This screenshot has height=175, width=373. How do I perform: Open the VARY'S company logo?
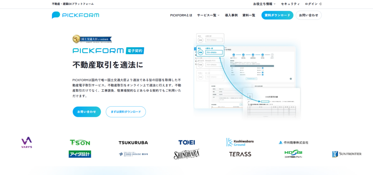coord(26,142)
